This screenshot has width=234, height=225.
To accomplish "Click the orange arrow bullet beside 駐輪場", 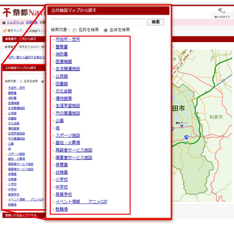I will (53, 209).
